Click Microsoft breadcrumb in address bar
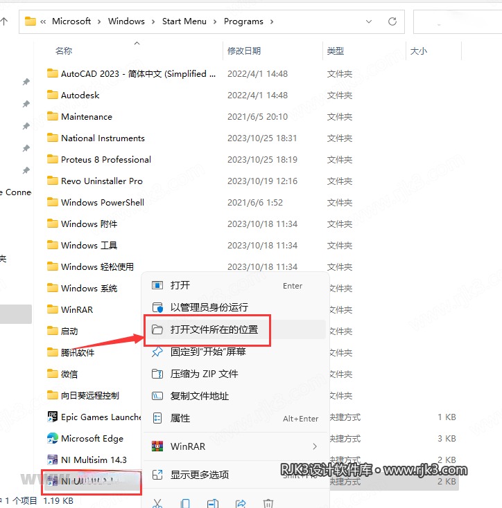 click(x=71, y=21)
